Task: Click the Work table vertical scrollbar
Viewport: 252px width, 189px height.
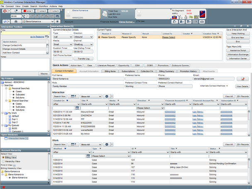Action: pyautogui.click(x=249, y=171)
